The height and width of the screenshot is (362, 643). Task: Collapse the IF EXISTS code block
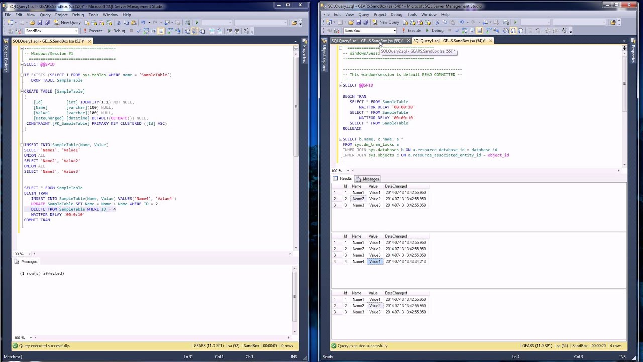[x=22, y=75]
